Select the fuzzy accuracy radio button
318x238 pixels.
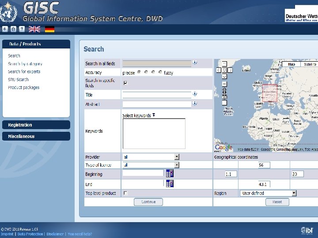[160, 72]
